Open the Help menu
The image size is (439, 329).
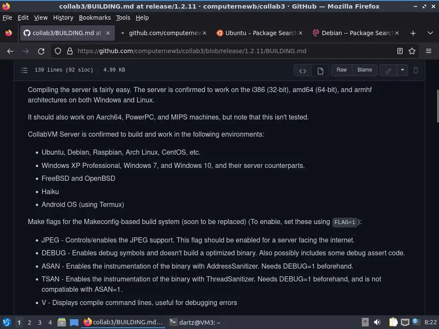[142, 18]
